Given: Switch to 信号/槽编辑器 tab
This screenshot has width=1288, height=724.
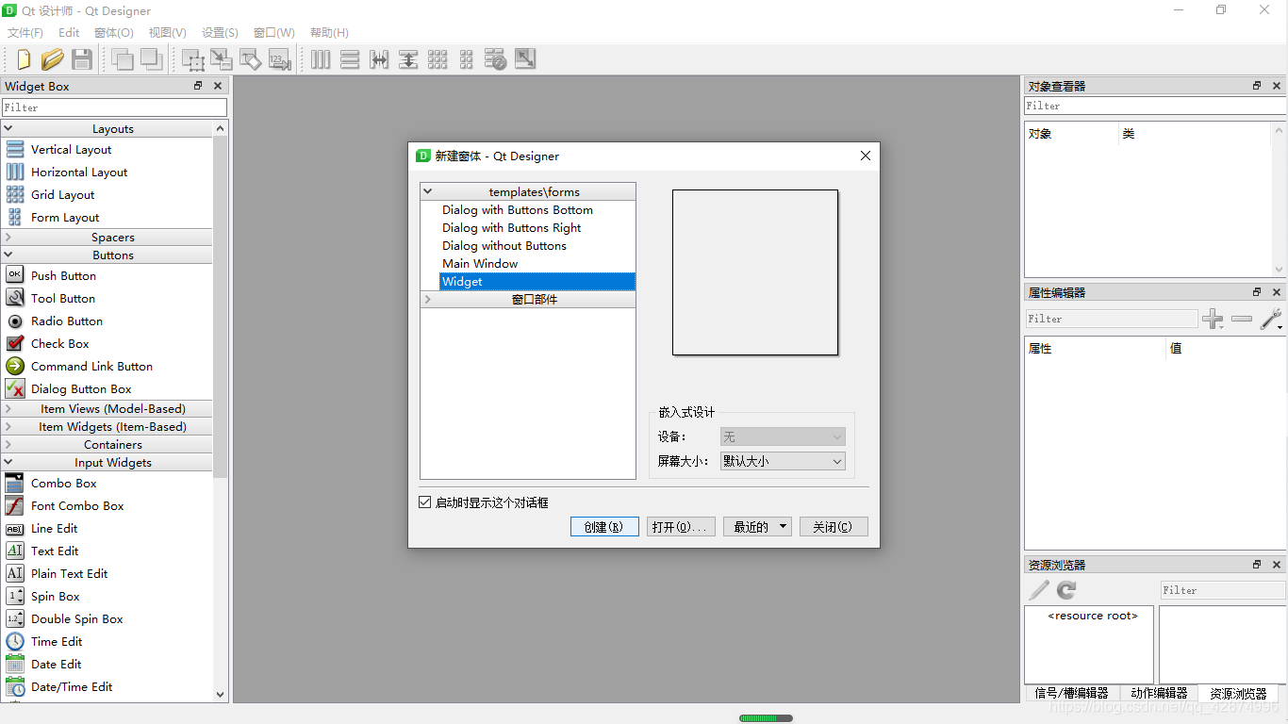Looking at the screenshot, I should point(1071,693).
